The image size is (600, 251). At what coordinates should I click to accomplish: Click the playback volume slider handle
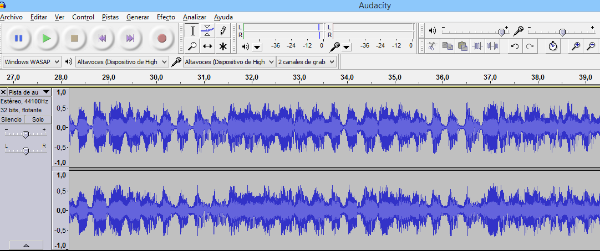tap(501, 33)
